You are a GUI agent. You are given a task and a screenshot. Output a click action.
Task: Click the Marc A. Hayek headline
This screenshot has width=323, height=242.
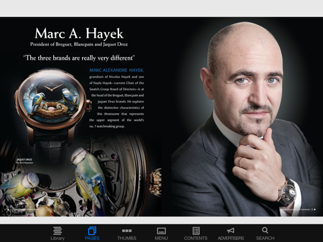tap(79, 34)
